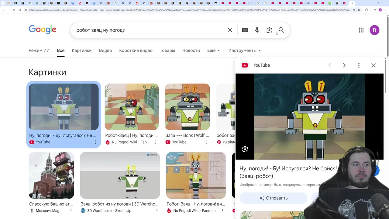Clear the search query with the X icon
This screenshot has width=389, height=219.
point(230,30)
